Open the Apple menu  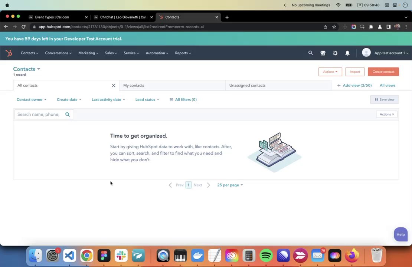pos(7,5)
